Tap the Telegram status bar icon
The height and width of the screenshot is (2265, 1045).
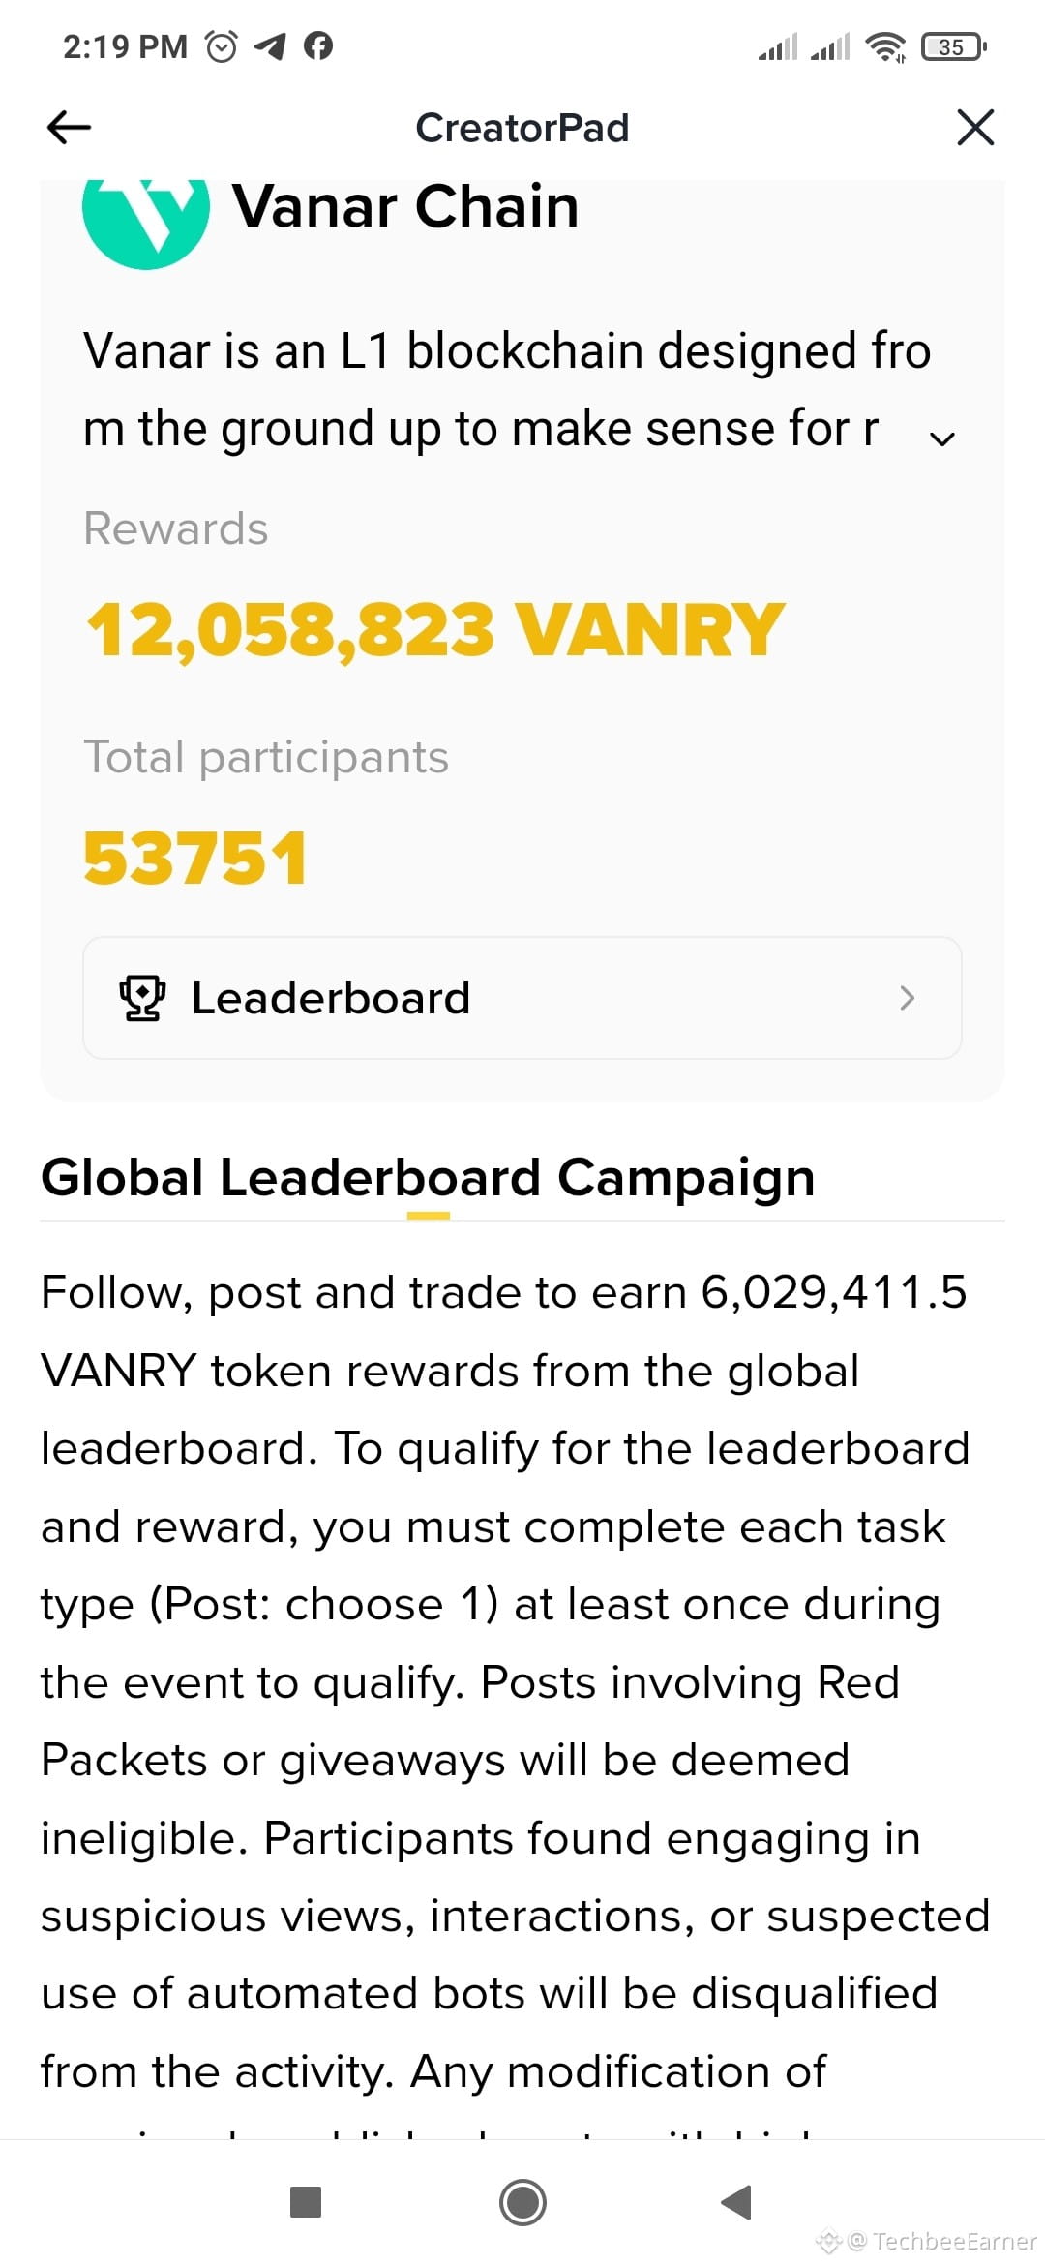click(x=270, y=46)
